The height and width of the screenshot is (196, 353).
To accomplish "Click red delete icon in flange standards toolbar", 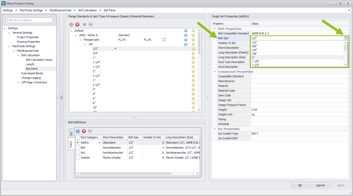I will click(77, 24).
